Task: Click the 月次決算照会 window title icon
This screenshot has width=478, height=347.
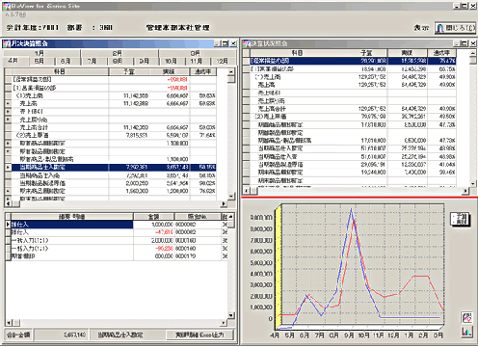Action: tap(7, 43)
